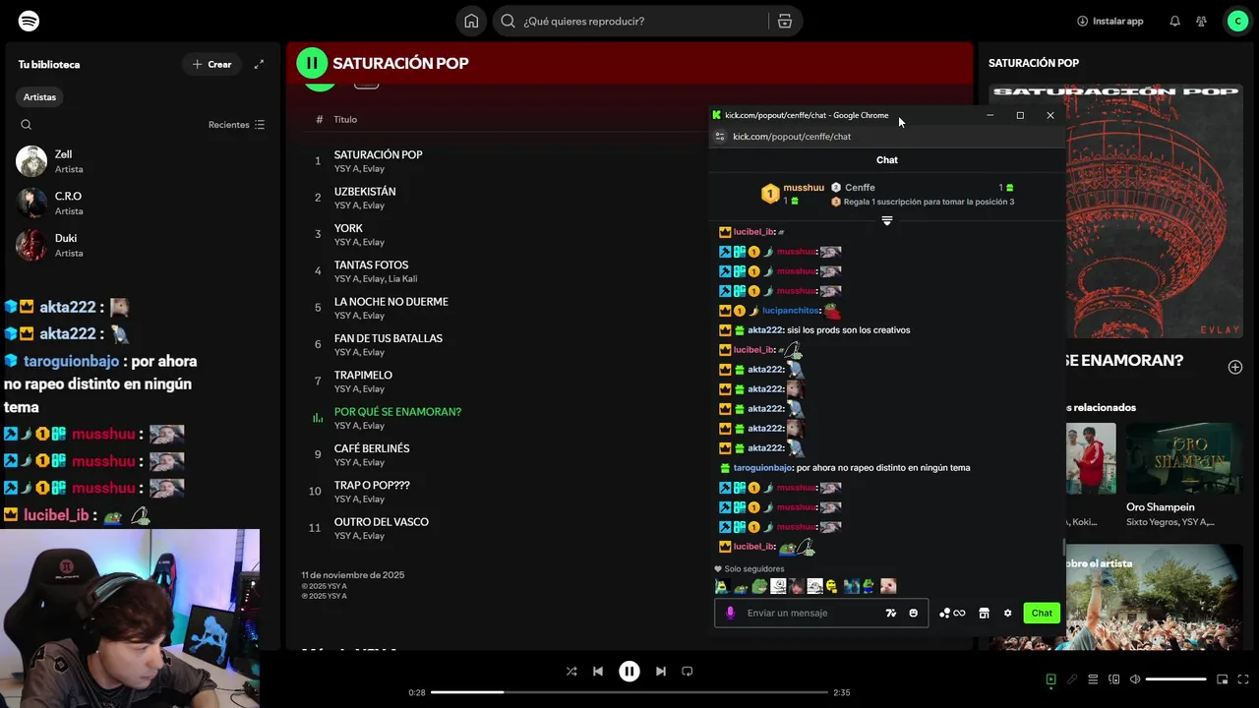Open Kick chat shop icon

click(984, 613)
